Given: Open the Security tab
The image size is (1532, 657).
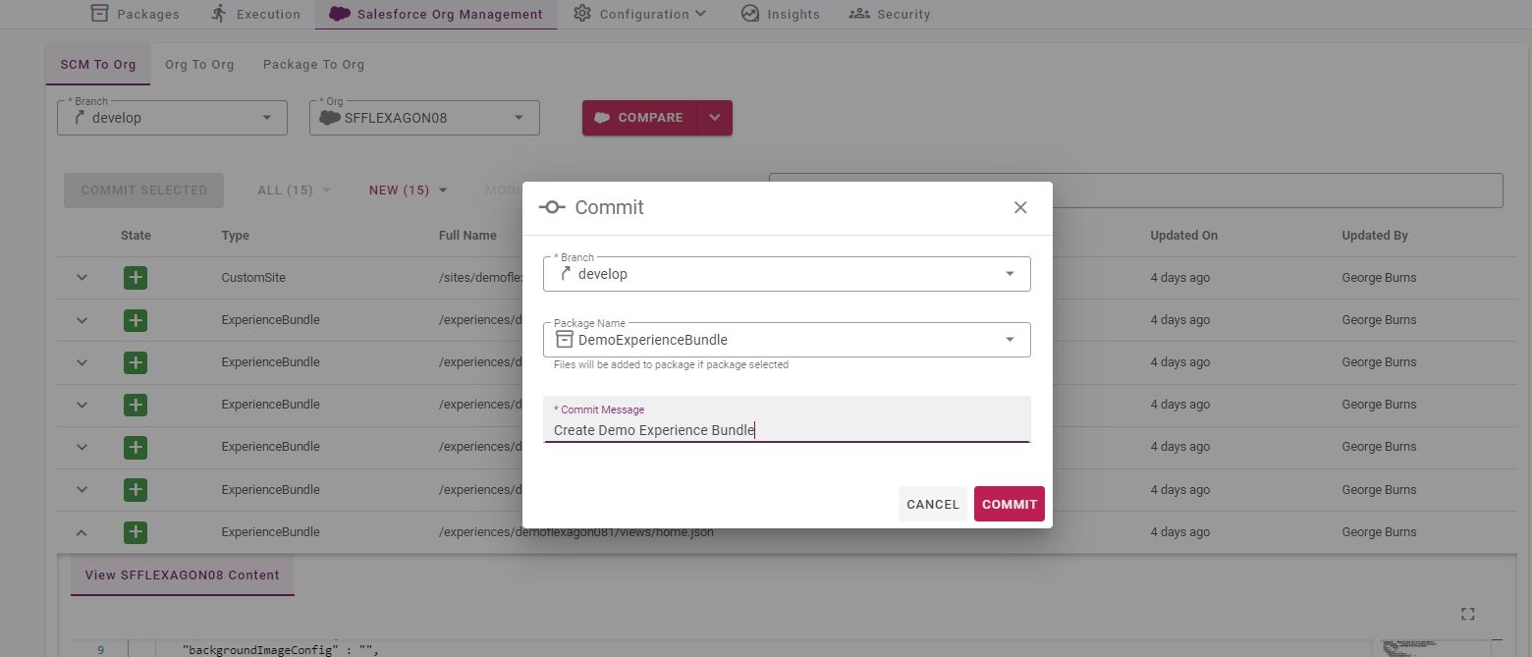Looking at the screenshot, I should click(890, 14).
